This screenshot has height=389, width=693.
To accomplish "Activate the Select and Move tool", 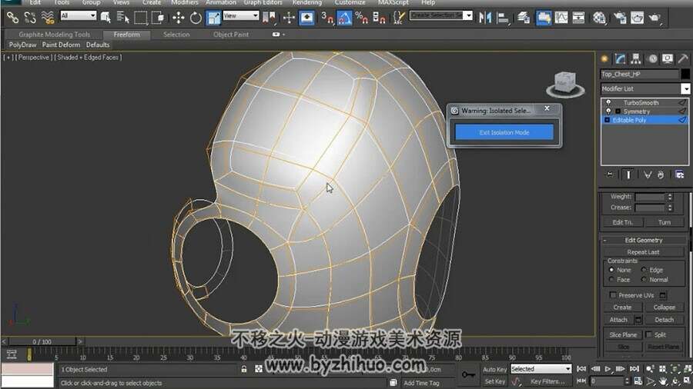I will coord(178,17).
